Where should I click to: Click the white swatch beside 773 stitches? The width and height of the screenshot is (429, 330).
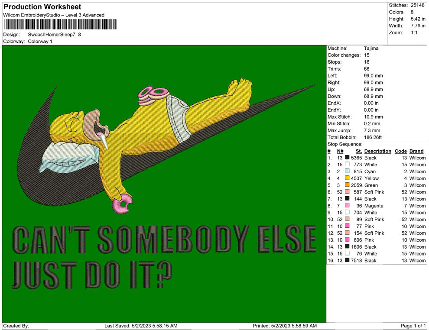pyautogui.click(x=347, y=164)
